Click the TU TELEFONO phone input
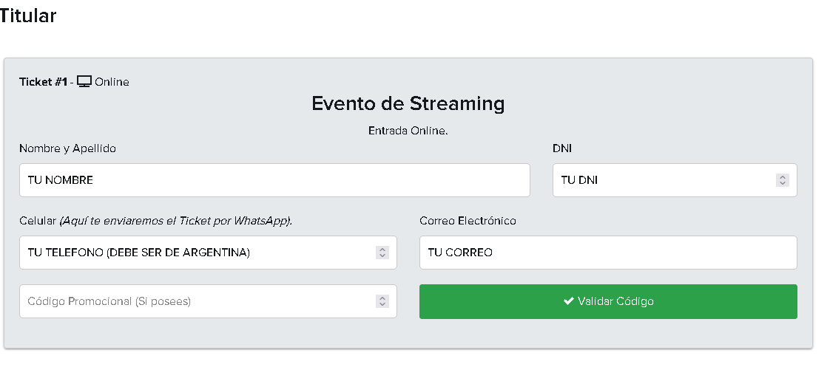 pyautogui.click(x=208, y=253)
